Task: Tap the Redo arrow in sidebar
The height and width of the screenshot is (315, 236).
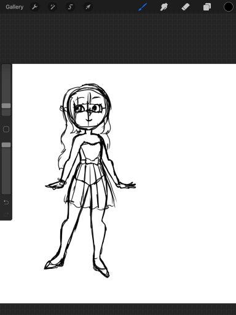Action: click(x=6, y=215)
